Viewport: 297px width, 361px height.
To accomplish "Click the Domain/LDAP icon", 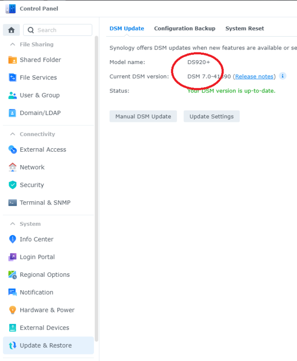I will coord(13,113).
